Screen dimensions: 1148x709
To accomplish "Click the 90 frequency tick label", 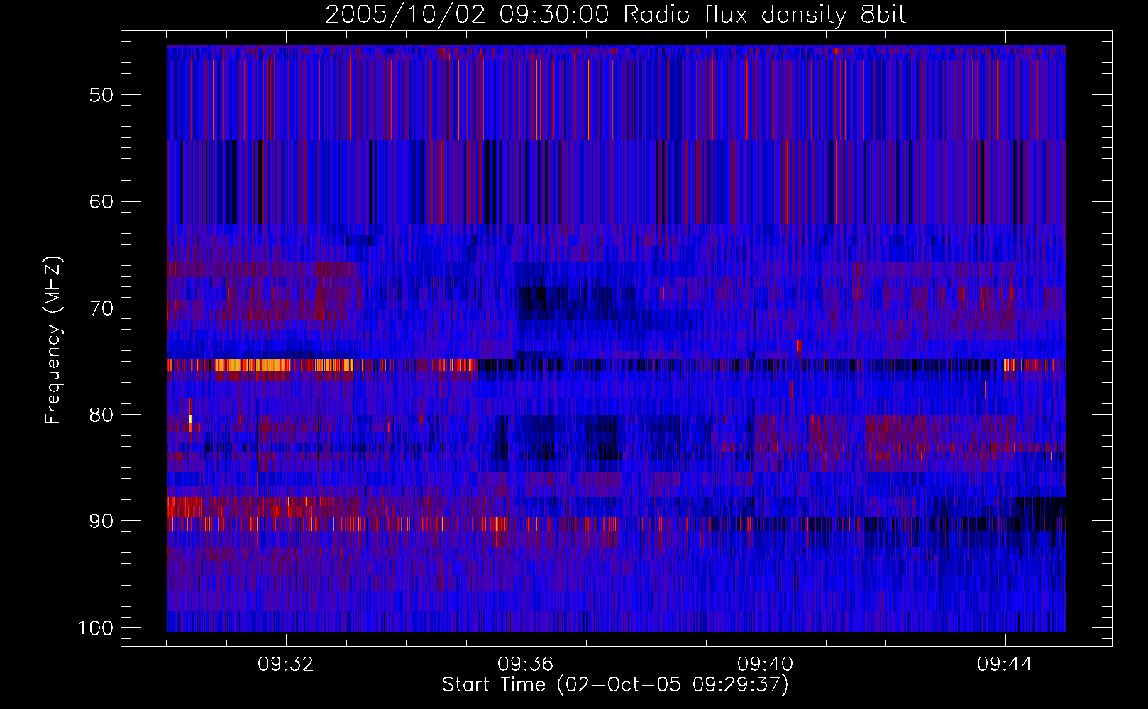I will point(101,521).
